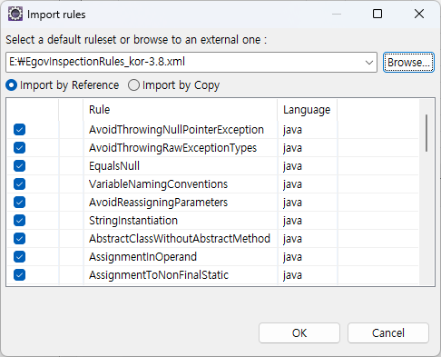
Task: Toggle the StringInstantiation rule checkbox
Action: [x=19, y=221]
